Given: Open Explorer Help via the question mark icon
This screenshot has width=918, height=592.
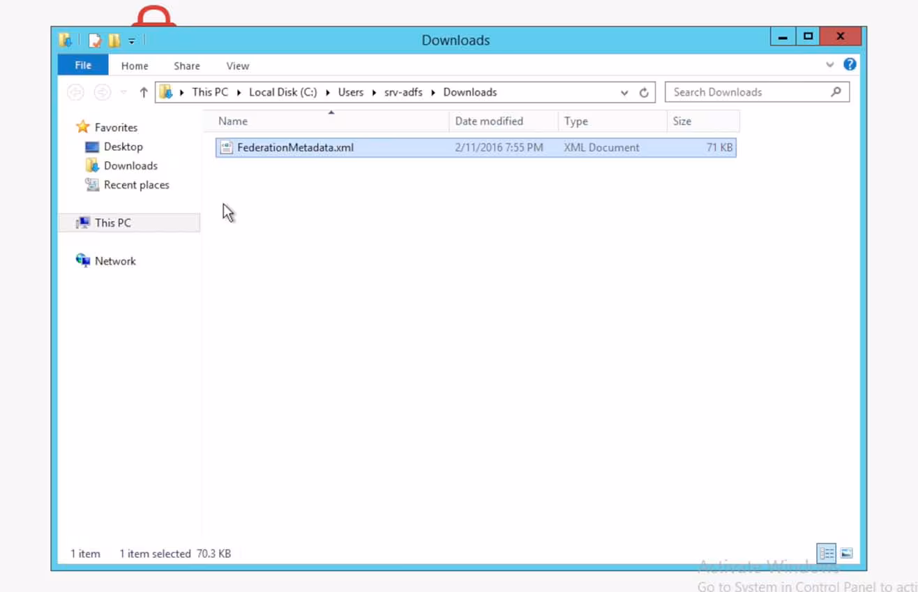Looking at the screenshot, I should click(x=850, y=64).
